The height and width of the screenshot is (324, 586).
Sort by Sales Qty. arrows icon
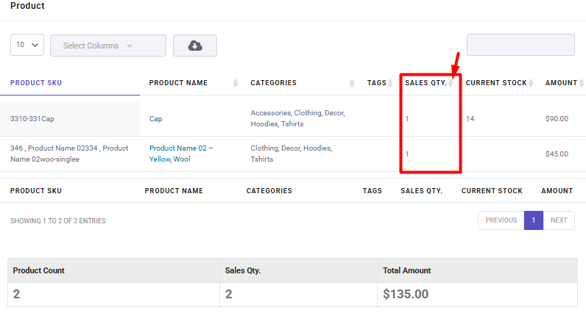(451, 83)
